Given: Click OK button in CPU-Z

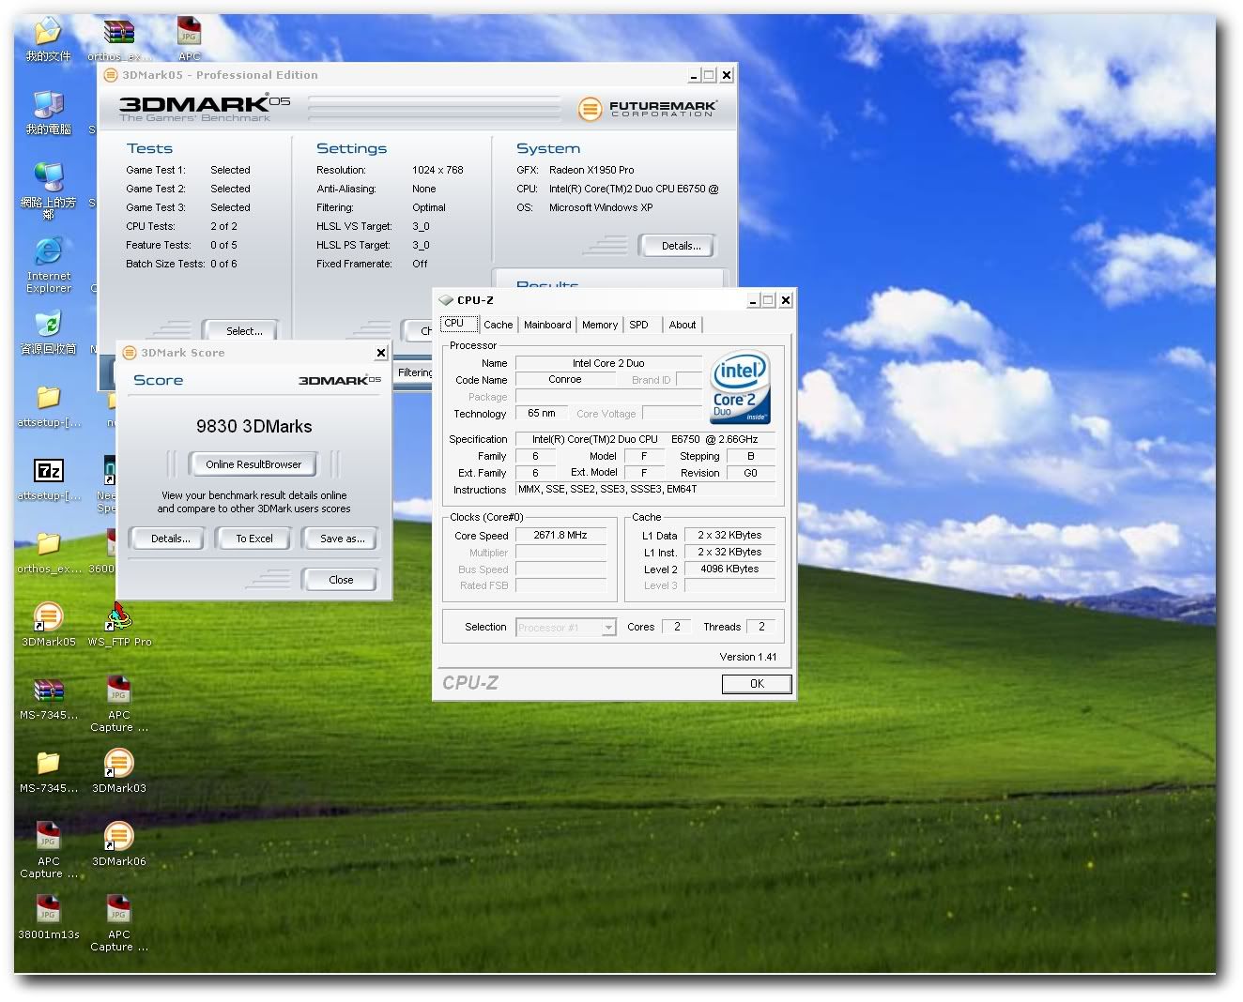Looking at the screenshot, I should (x=757, y=684).
